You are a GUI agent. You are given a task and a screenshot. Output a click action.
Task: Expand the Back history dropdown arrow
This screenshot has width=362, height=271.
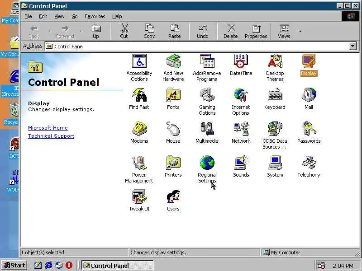click(x=49, y=31)
